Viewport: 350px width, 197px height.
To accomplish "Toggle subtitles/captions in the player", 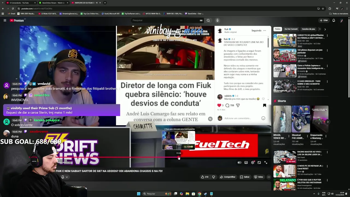I will tap(246, 163).
